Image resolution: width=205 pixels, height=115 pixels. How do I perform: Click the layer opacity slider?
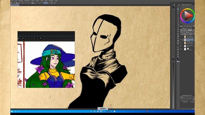190,30
